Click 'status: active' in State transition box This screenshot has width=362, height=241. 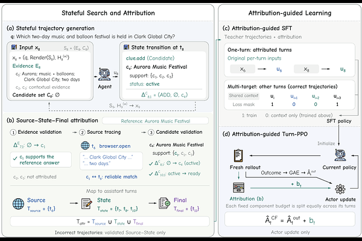145,84
